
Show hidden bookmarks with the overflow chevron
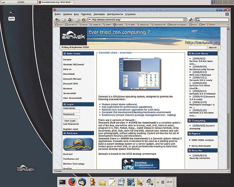pos(228,25)
